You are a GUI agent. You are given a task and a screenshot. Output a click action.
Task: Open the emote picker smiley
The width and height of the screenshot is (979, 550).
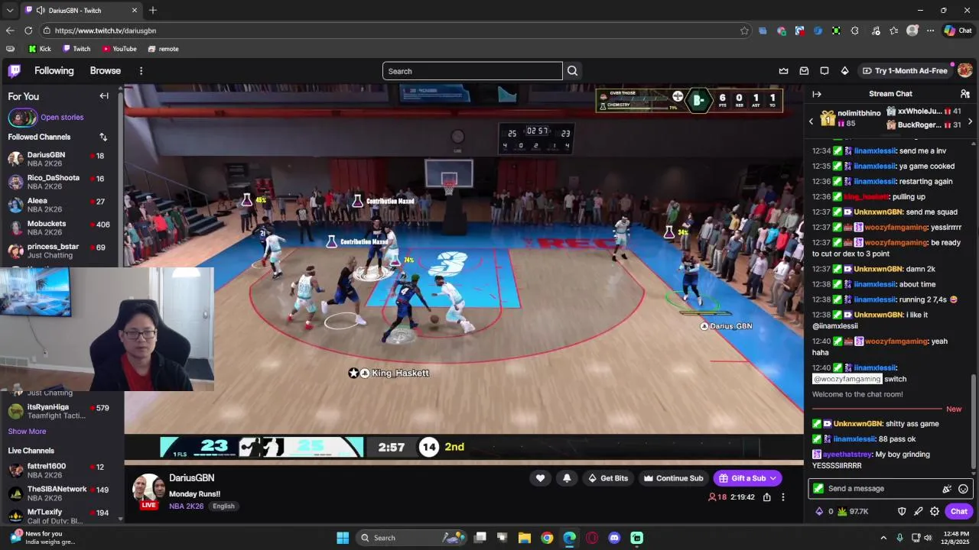[x=963, y=489]
